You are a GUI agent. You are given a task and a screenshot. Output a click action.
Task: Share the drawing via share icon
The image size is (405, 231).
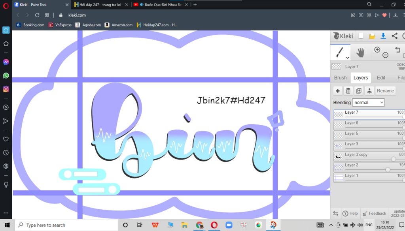(x=394, y=36)
